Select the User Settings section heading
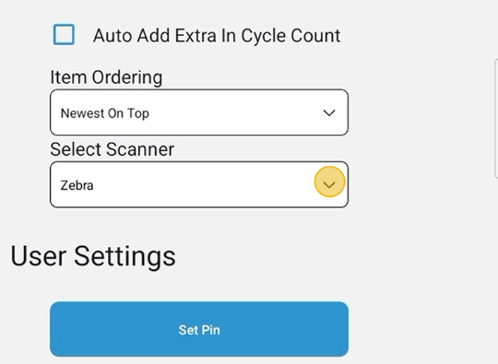 click(x=93, y=255)
